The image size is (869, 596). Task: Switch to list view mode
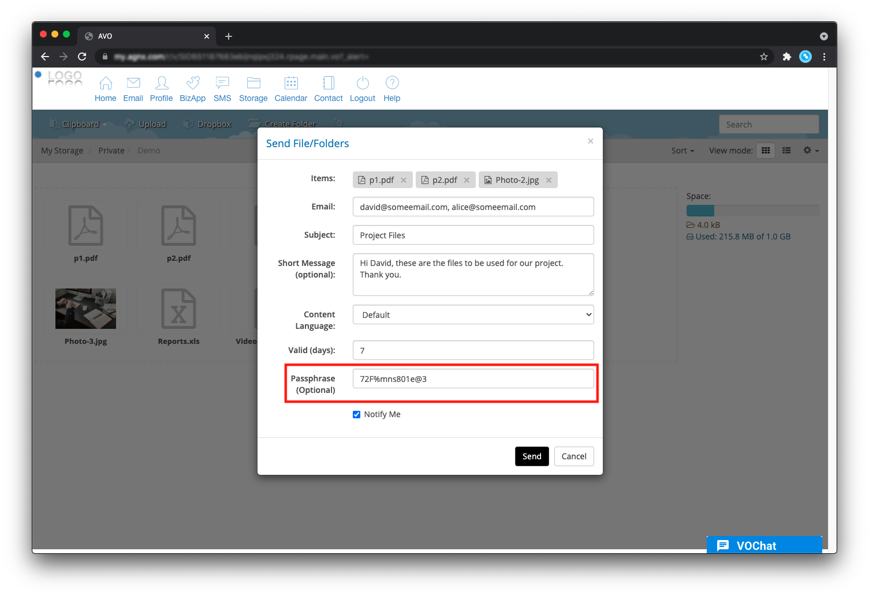tap(786, 151)
